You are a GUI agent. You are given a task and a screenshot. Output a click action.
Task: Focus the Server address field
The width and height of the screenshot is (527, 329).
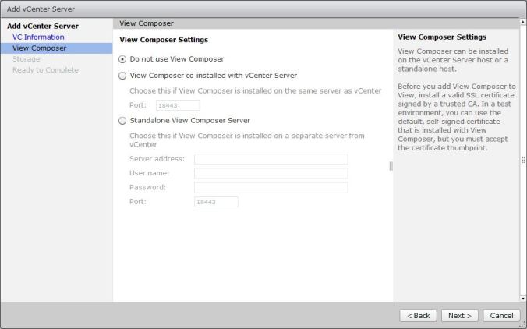click(x=271, y=159)
